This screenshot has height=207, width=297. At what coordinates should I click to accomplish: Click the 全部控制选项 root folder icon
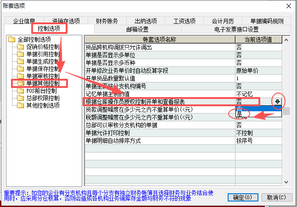coord(11,40)
